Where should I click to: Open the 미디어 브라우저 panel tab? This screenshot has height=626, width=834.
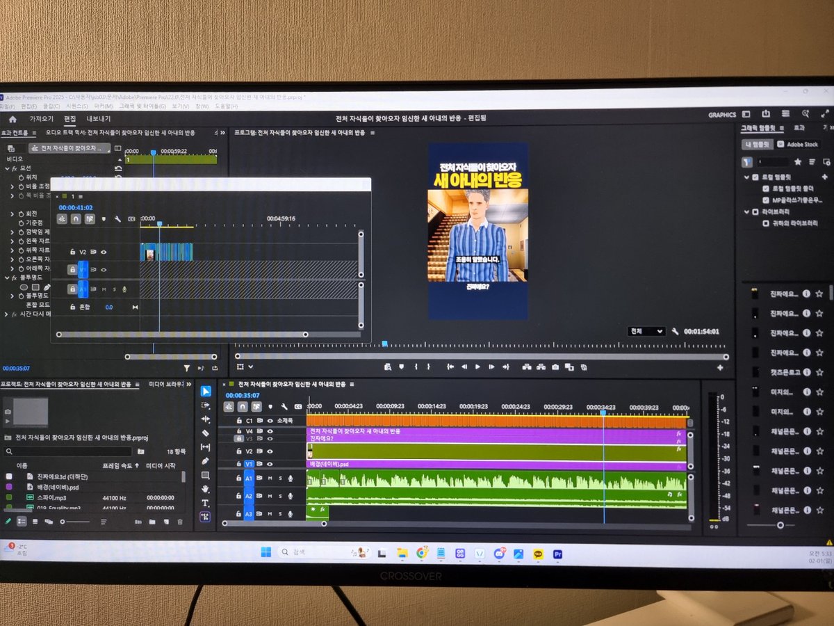coord(166,383)
